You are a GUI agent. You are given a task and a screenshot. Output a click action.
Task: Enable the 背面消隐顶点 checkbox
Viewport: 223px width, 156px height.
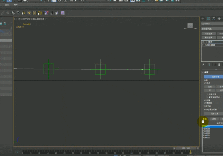pos(207,97)
